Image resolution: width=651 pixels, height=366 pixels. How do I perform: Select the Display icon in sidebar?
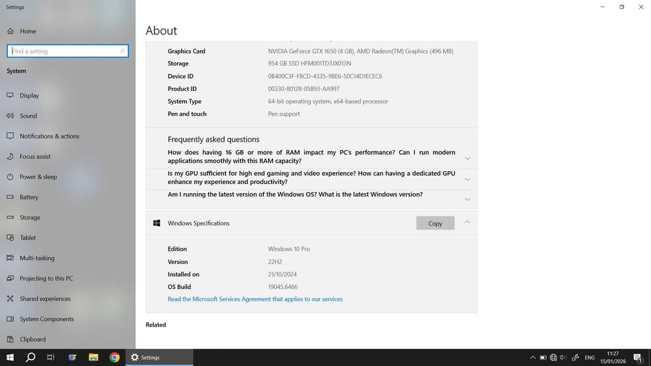click(x=10, y=96)
